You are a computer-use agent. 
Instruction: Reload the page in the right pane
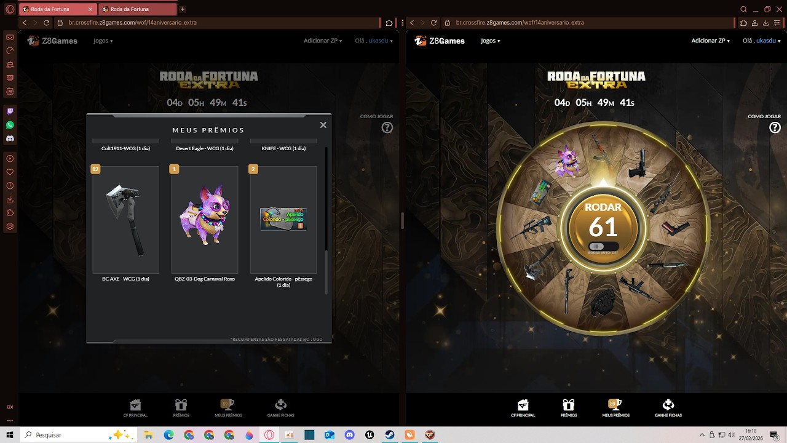tap(433, 23)
